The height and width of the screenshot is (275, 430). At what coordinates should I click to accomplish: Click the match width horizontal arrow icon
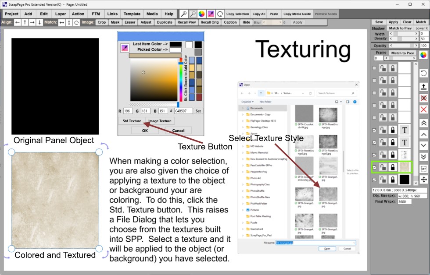click(x=61, y=22)
